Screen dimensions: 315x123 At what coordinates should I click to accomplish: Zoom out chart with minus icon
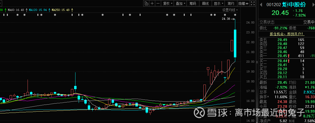pos(158,3)
